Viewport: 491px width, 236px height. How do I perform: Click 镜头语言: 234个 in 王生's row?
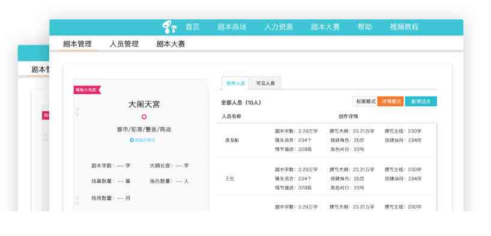[x=294, y=178]
